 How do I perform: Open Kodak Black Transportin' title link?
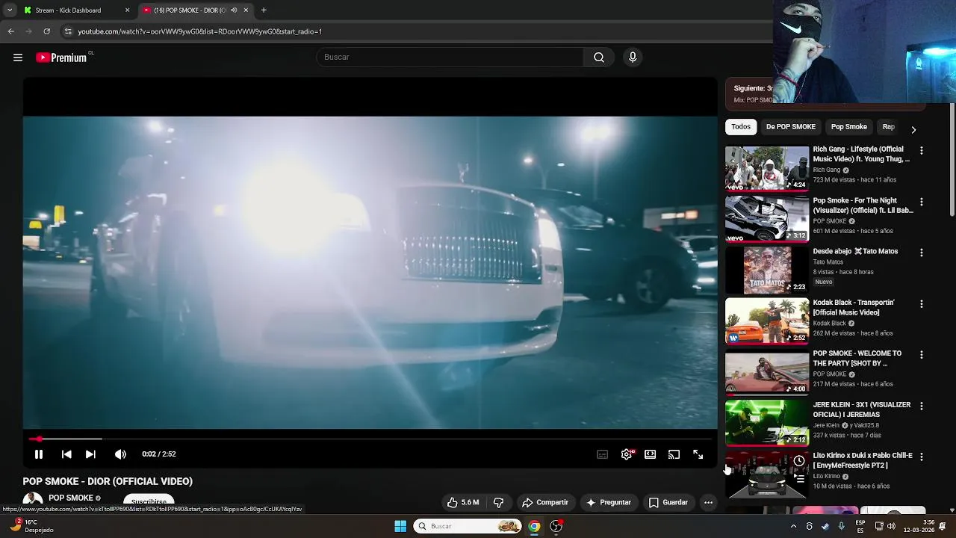[854, 308]
